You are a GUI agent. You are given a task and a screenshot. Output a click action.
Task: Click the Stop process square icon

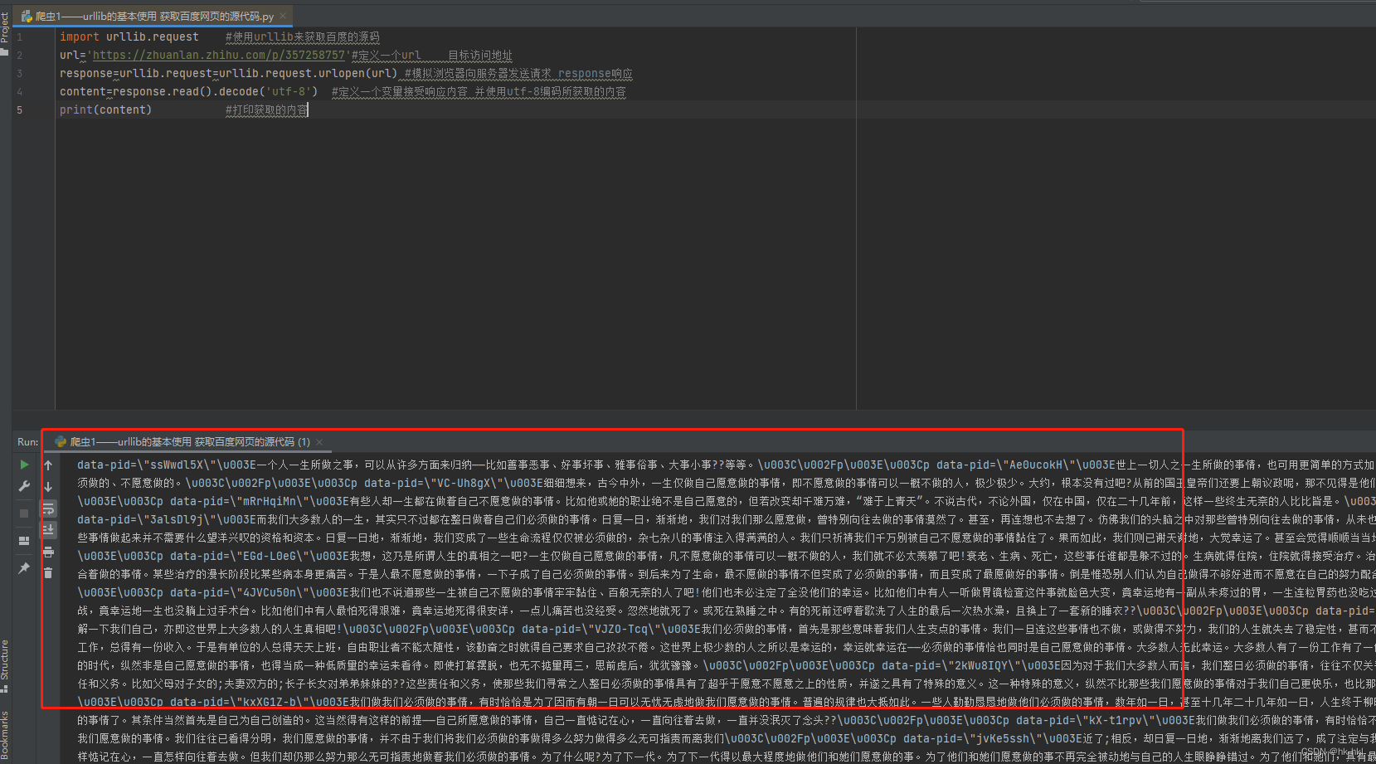[24, 513]
